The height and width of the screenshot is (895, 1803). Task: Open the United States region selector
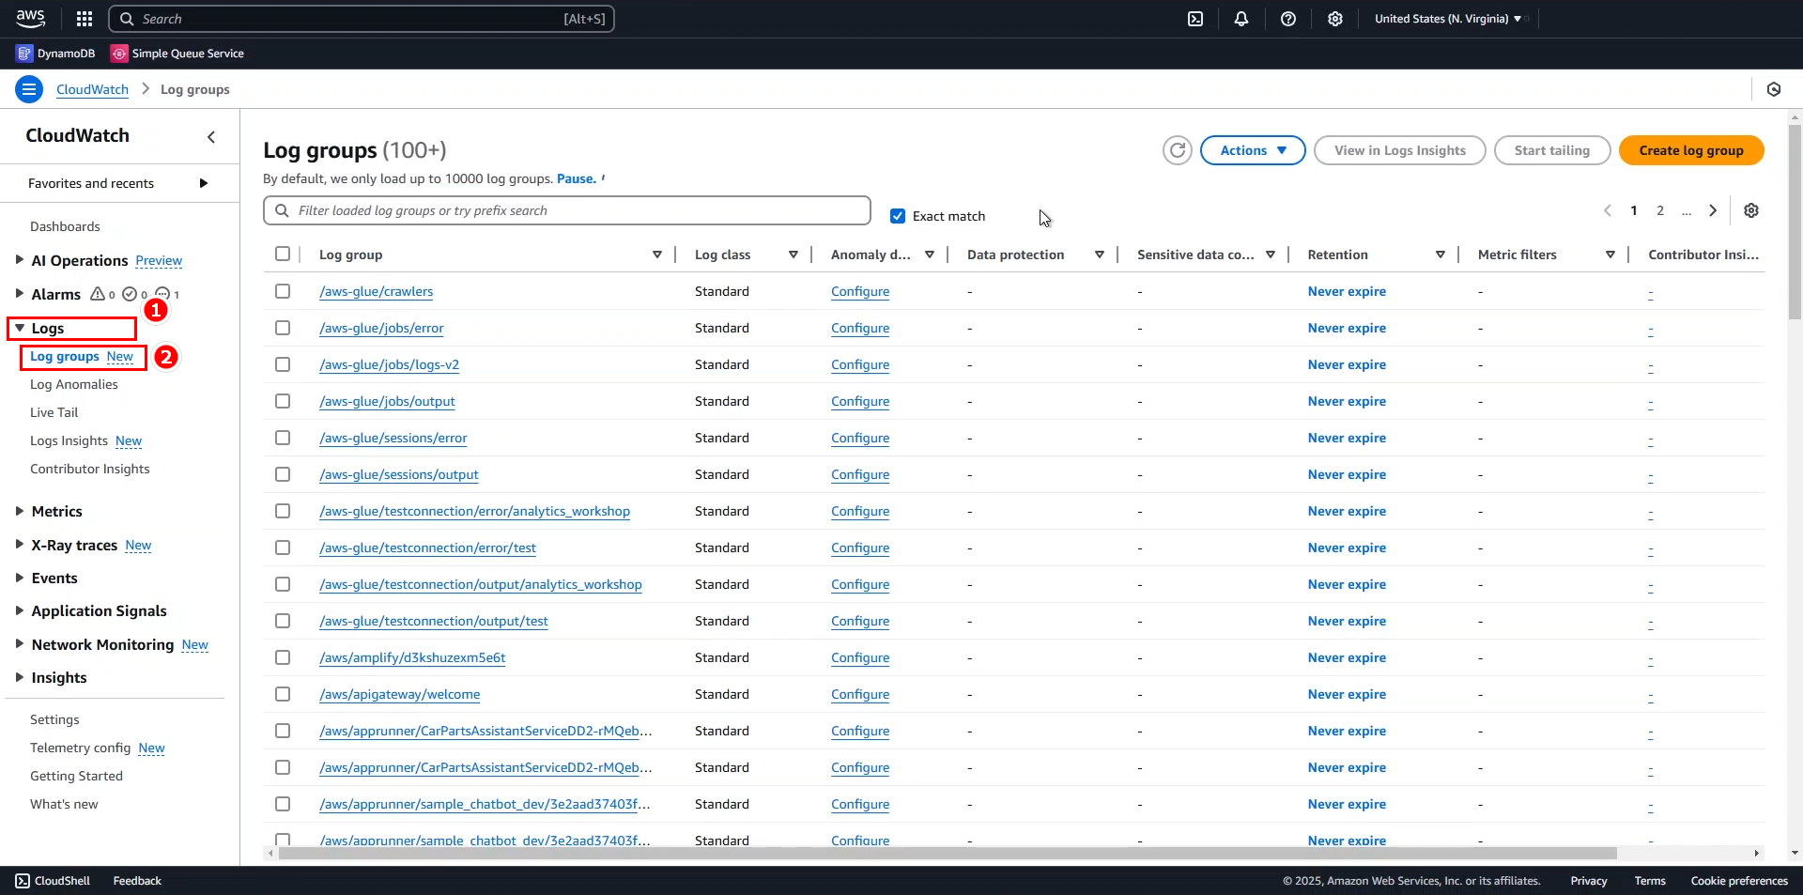pyautogui.click(x=1447, y=19)
